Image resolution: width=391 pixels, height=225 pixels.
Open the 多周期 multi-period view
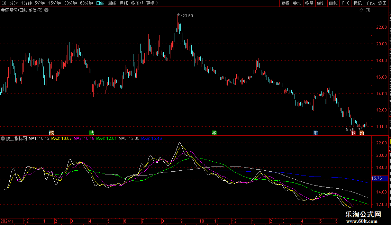137,3
